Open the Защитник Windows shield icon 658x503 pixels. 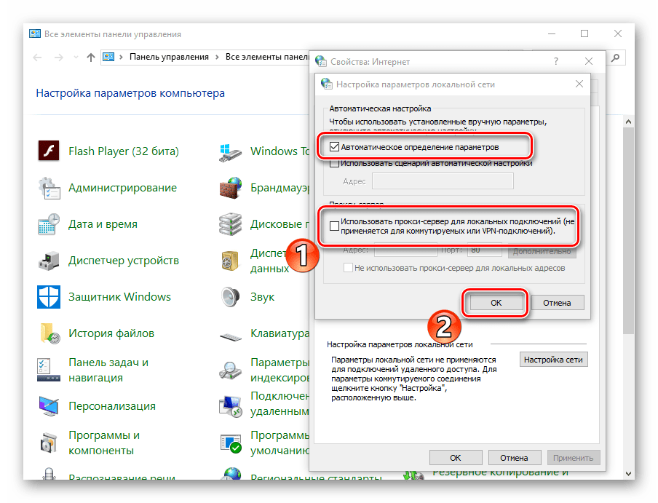click(49, 297)
